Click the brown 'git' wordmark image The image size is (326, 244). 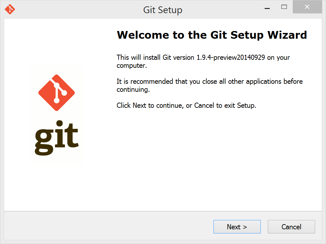57,138
